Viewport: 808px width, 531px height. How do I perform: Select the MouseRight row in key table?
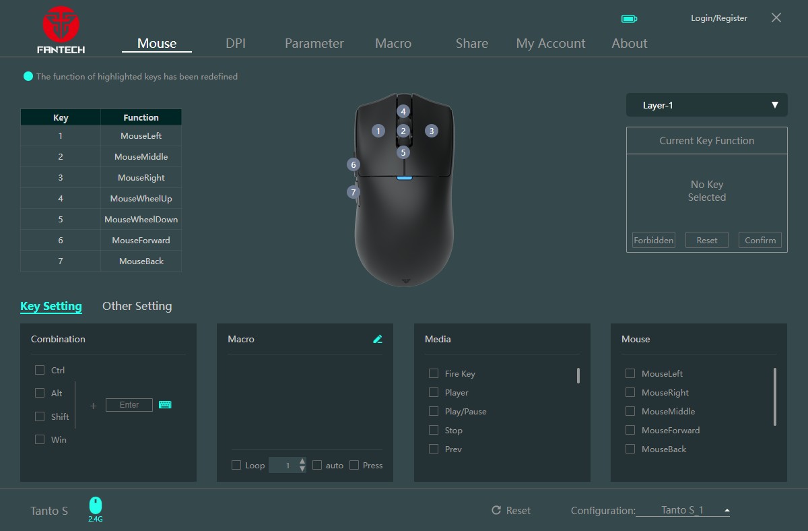coord(101,178)
